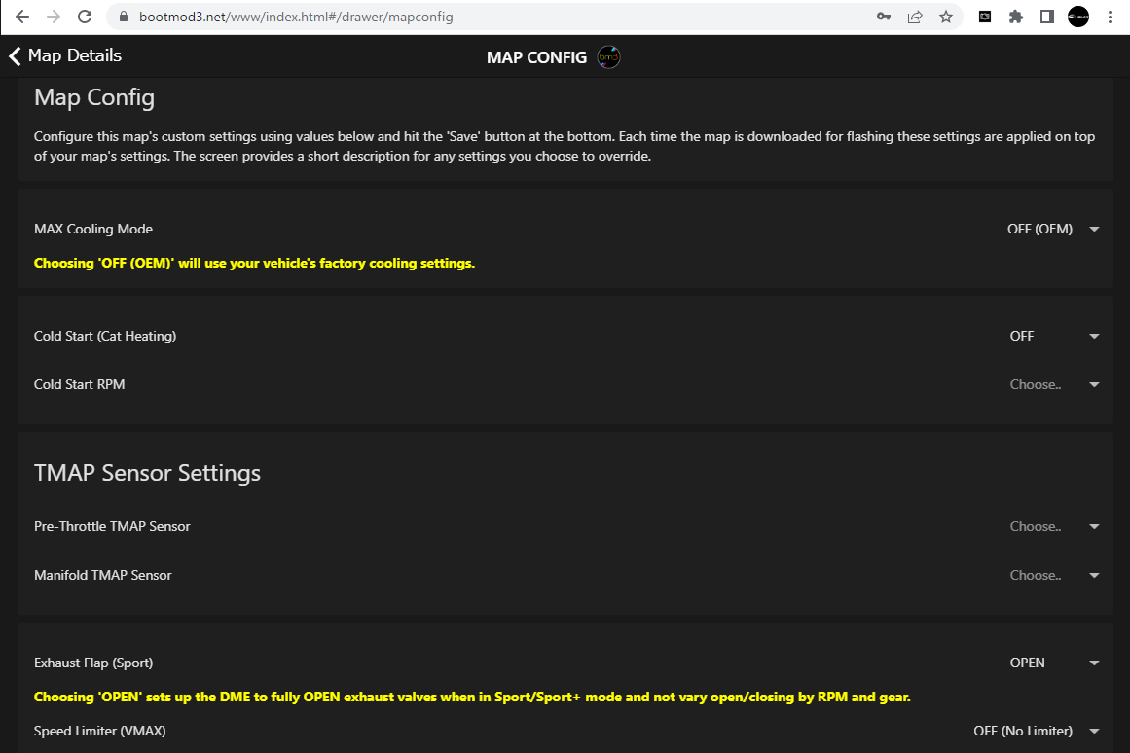Go back with browser back arrow
This screenshot has width=1130, height=753.
[22, 17]
